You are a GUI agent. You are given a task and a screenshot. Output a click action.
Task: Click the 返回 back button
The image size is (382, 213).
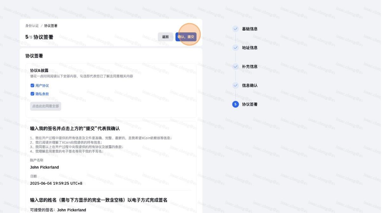165,37
